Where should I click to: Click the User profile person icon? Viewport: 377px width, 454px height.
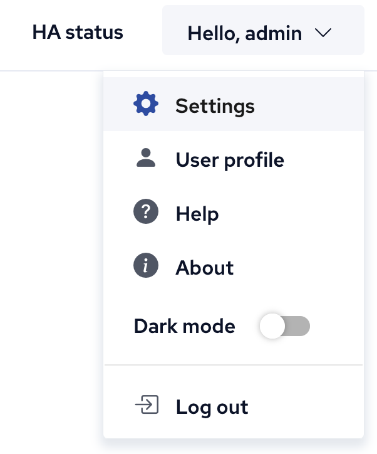click(146, 159)
